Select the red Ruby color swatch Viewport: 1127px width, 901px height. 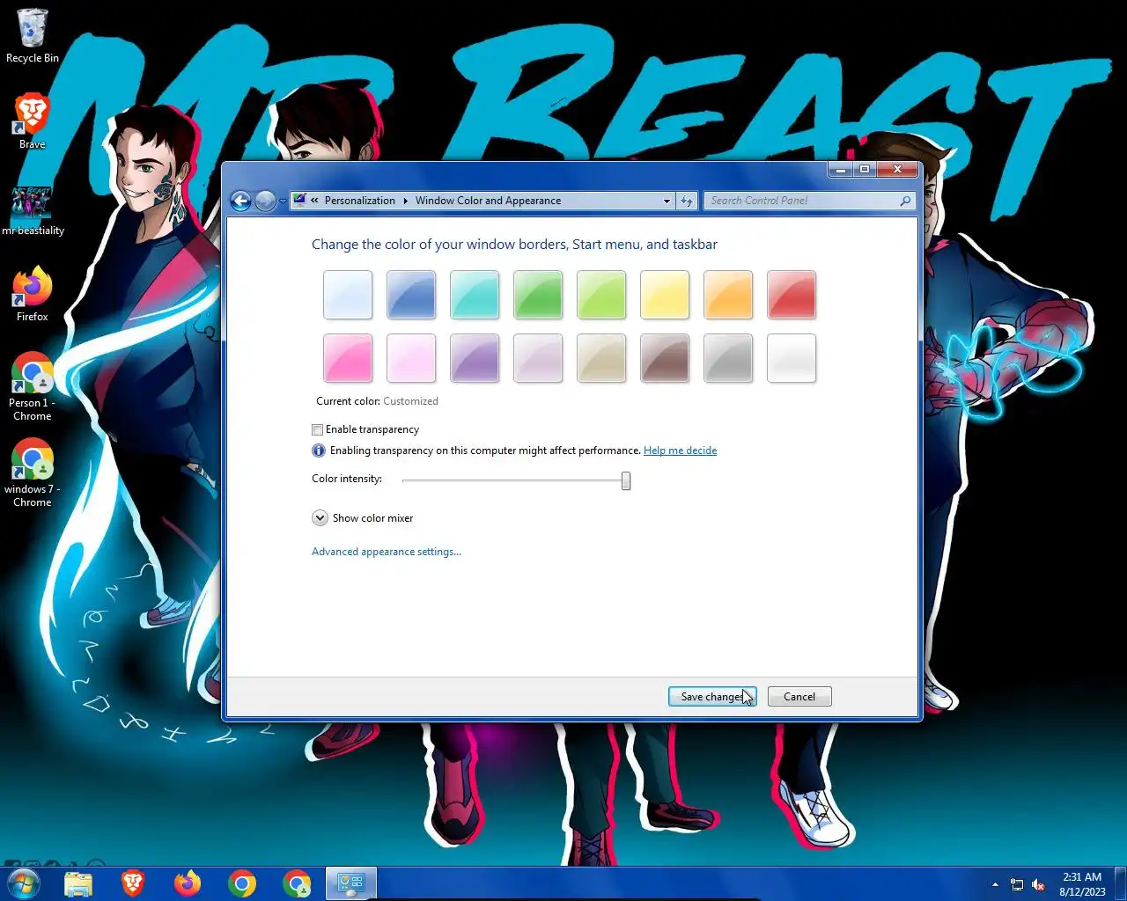coord(792,295)
